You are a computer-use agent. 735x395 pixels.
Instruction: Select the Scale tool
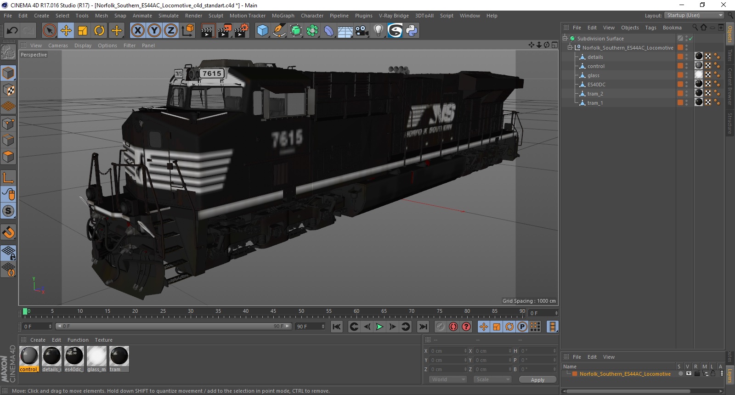tap(83, 31)
